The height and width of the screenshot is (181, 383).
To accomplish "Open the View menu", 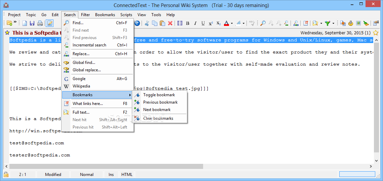I will [142, 15].
